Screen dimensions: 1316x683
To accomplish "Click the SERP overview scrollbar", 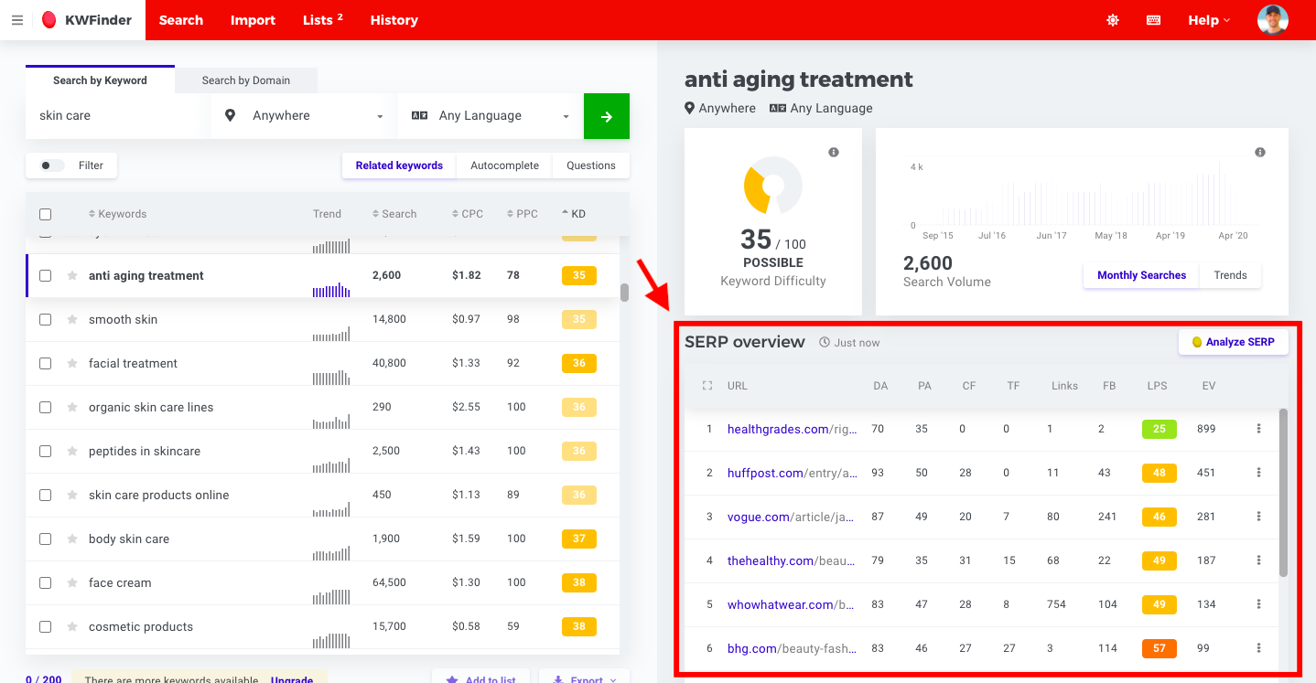I will pyautogui.click(x=1283, y=492).
